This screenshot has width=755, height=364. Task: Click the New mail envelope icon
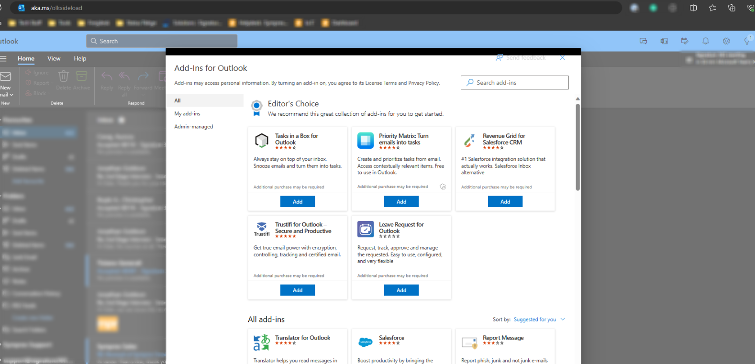(x=5, y=77)
